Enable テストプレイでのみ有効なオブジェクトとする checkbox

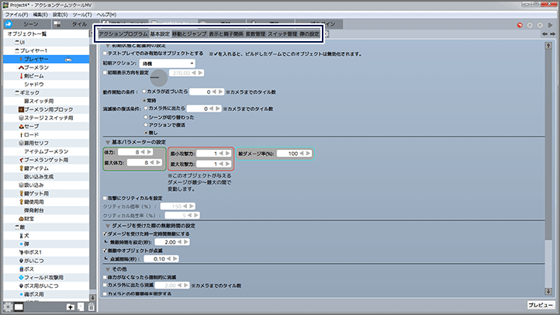click(x=106, y=53)
